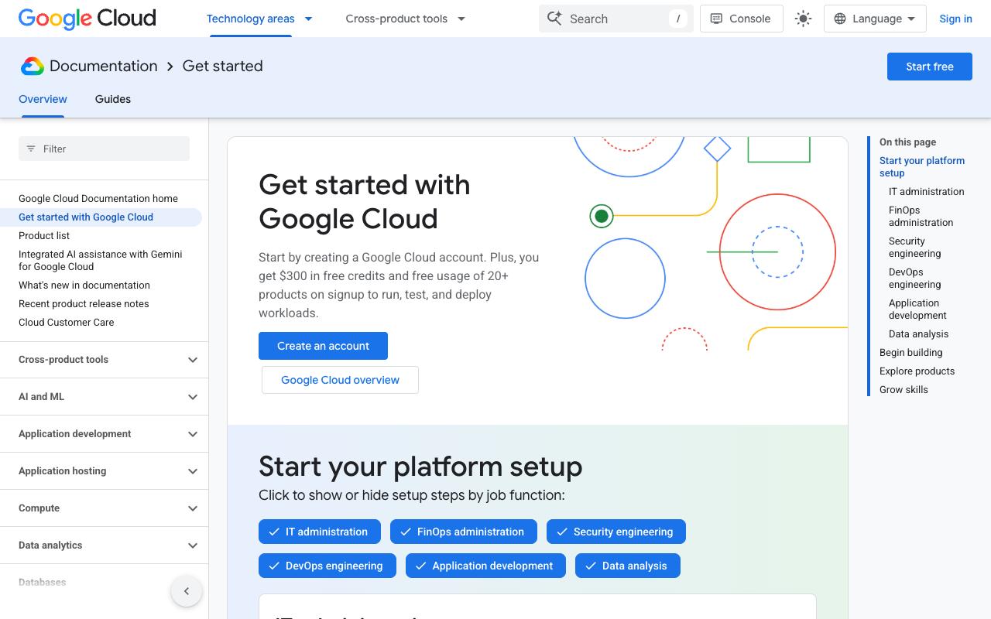The height and width of the screenshot is (619, 991).
Task: Click the search sparkle magnifier icon
Action: 554,19
